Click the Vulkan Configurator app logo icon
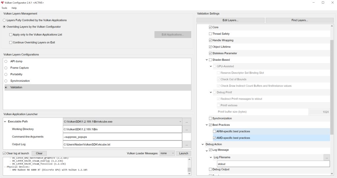 click(3, 3)
